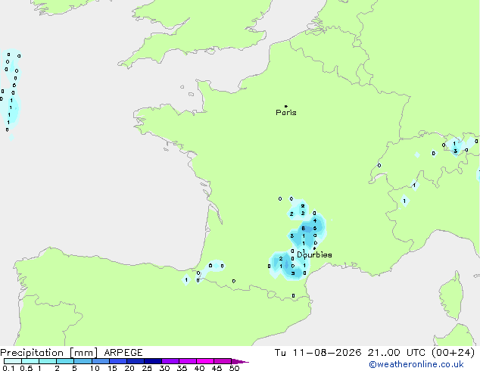Pick the 45–50 mm legend swatch
This screenshot has width=480, height=371.
point(223,361)
